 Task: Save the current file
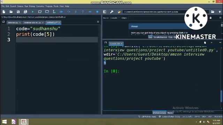tap(18, 12)
